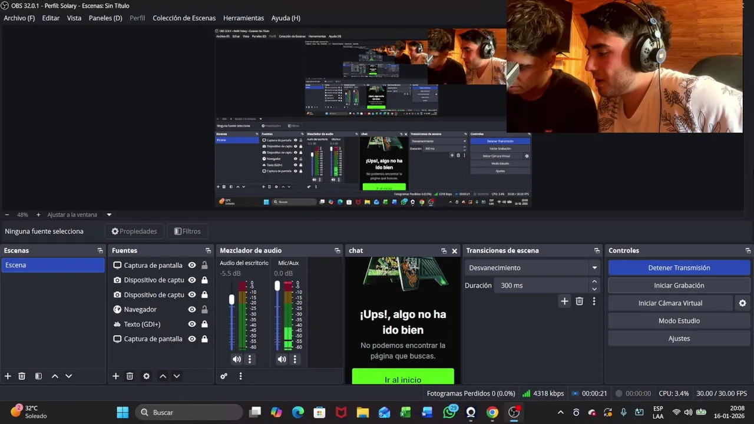Close the chat dock
Image resolution: width=754 pixels, height=424 pixels.
(x=454, y=251)
